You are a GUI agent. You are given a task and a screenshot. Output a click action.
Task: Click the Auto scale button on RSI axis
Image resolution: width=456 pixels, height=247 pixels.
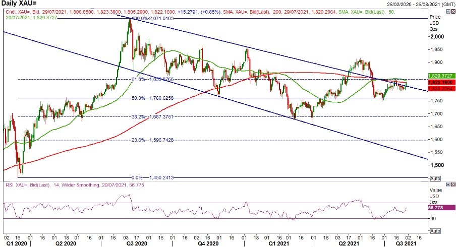[x=435, y=231]
